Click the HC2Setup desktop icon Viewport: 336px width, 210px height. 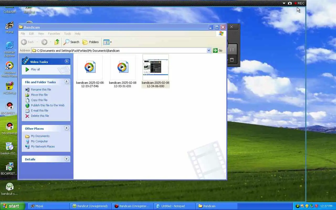click(9, 88)
